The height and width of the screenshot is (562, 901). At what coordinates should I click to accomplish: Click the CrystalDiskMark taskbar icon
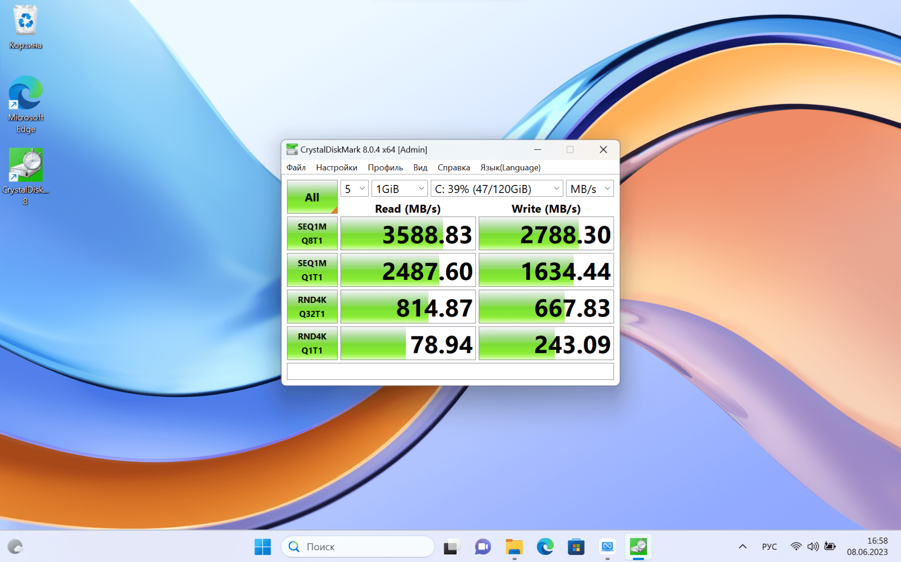[638, 546]
